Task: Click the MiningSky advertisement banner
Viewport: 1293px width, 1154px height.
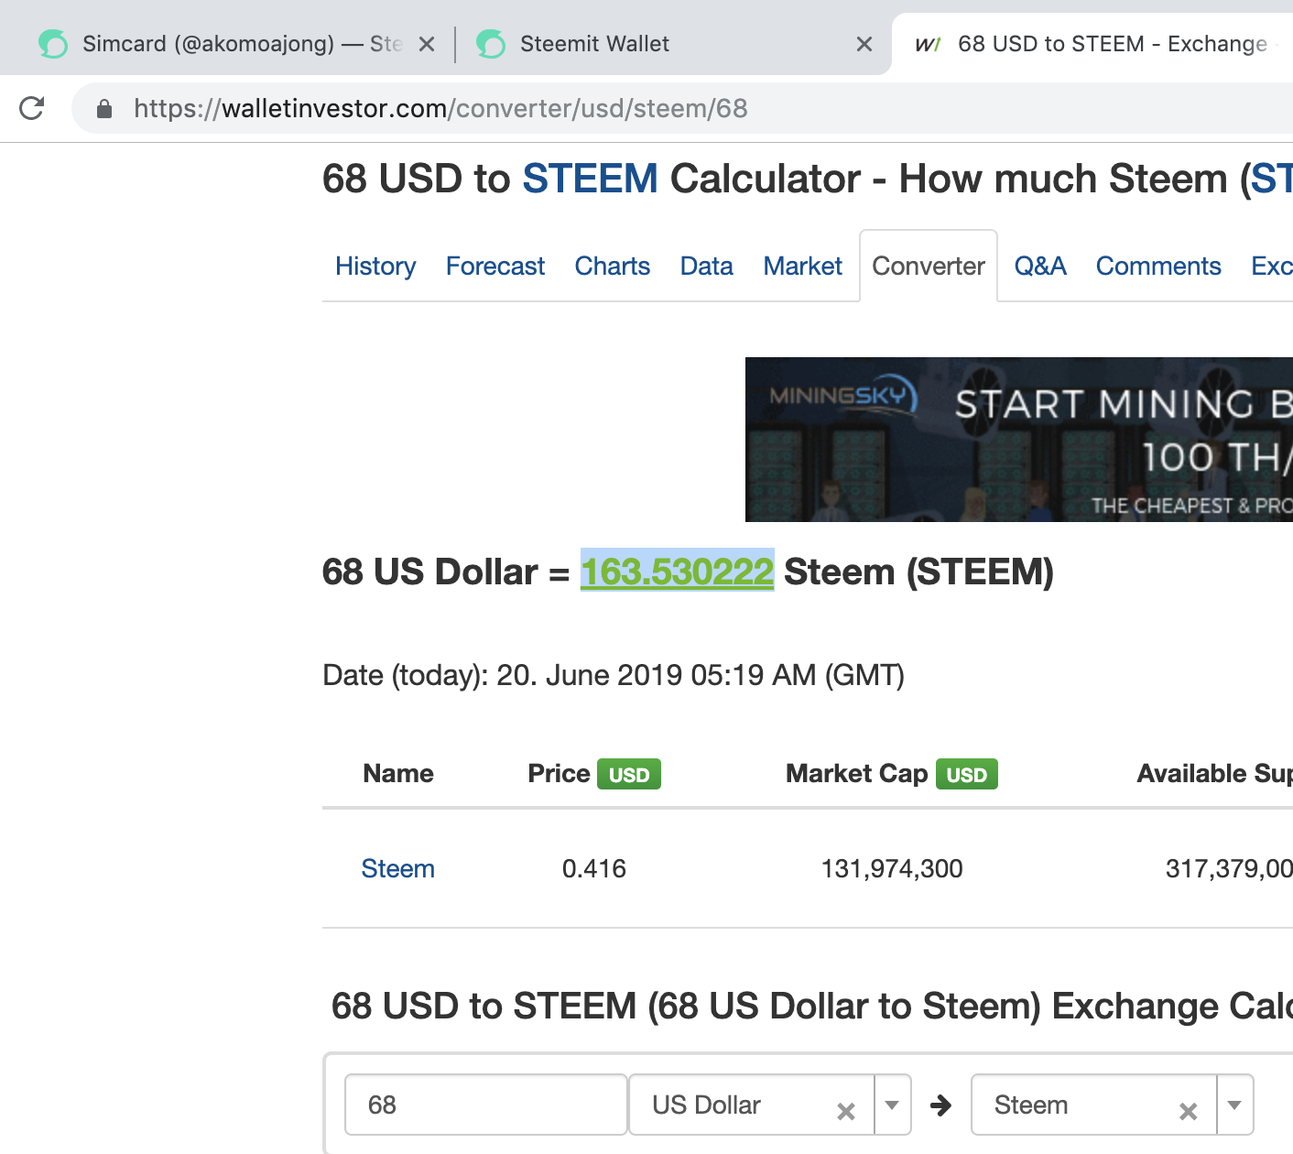Action: click(1019, 440)
